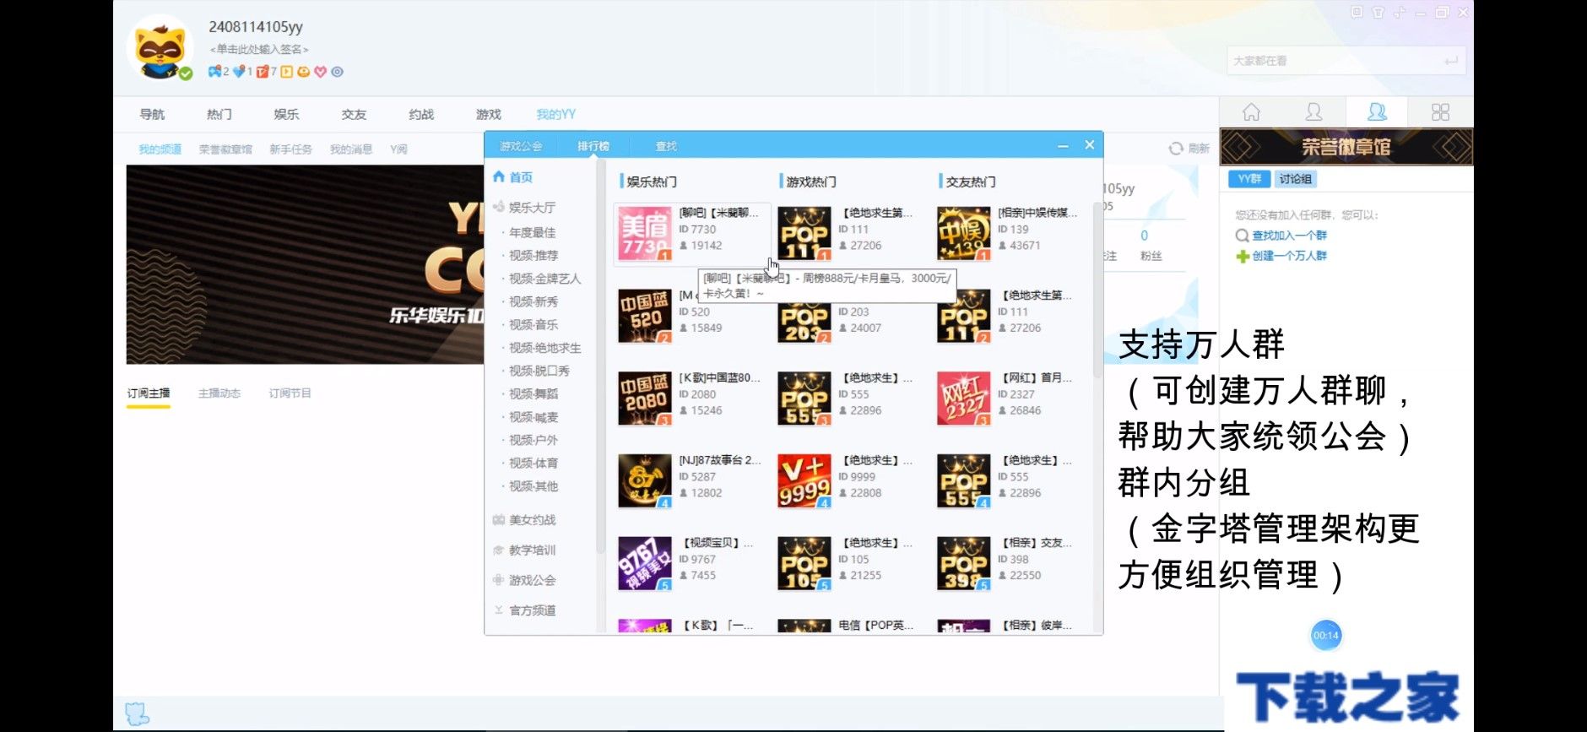The height and width of the screenshot is (732, 1587).
Task: Close the ranking popup window
Action: click(x=1090, y=145)
